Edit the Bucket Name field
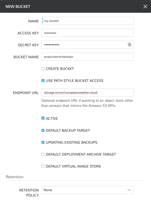The image size is (151, 209). (x=87, y=57)
